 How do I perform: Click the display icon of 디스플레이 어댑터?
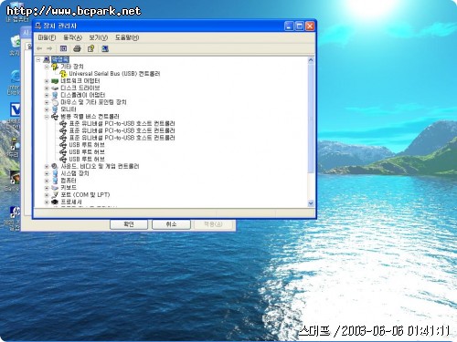tap(55, 95)
